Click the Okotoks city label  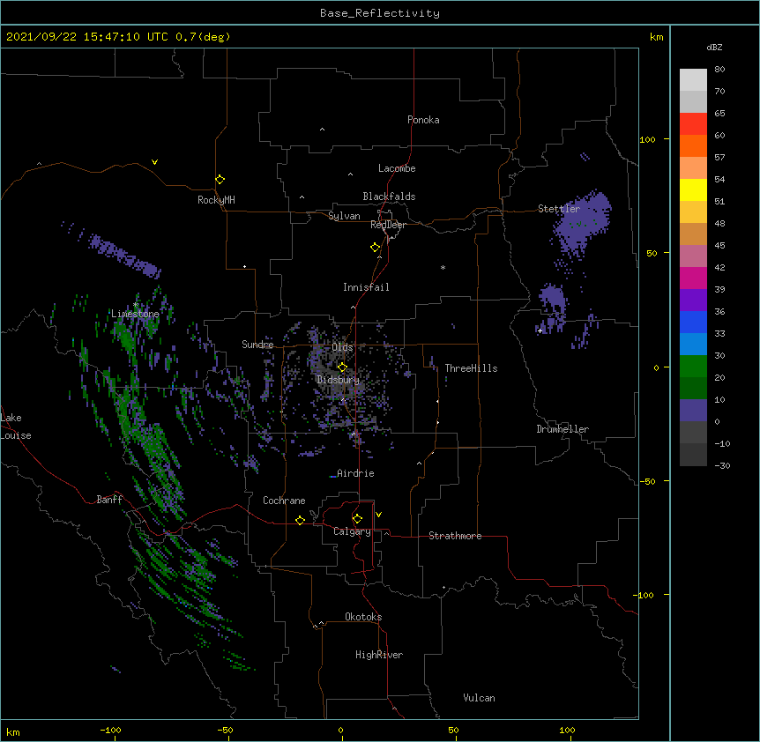(363, 617)
